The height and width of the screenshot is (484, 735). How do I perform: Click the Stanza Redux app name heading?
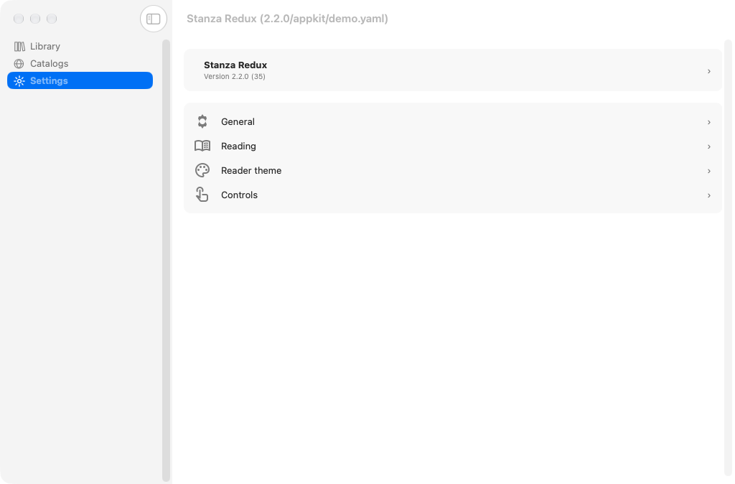[x=235, y=65]
